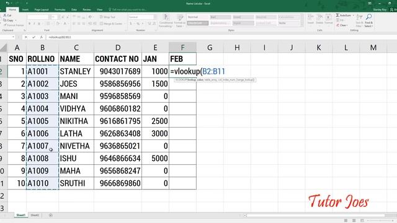Image resolution: width=397 pixels, height=223 pixels.
Task: Click Increase Font Size
Action: coord(63,17)
